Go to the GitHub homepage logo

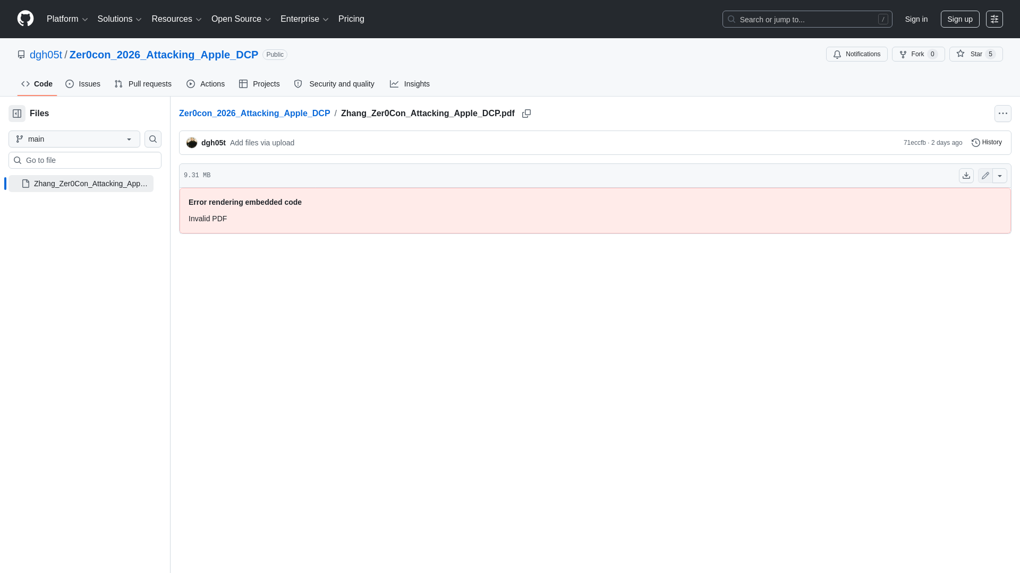[25, 19]
